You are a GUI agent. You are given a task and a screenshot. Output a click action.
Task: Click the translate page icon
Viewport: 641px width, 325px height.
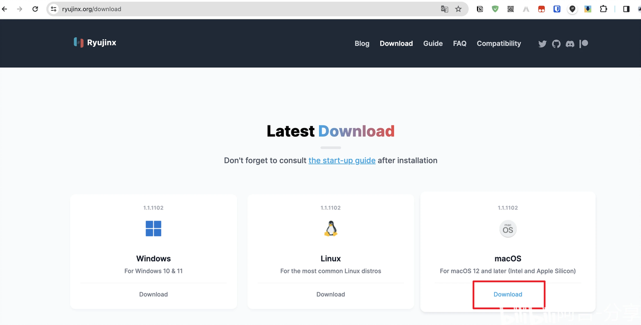(x=444, y=9)
